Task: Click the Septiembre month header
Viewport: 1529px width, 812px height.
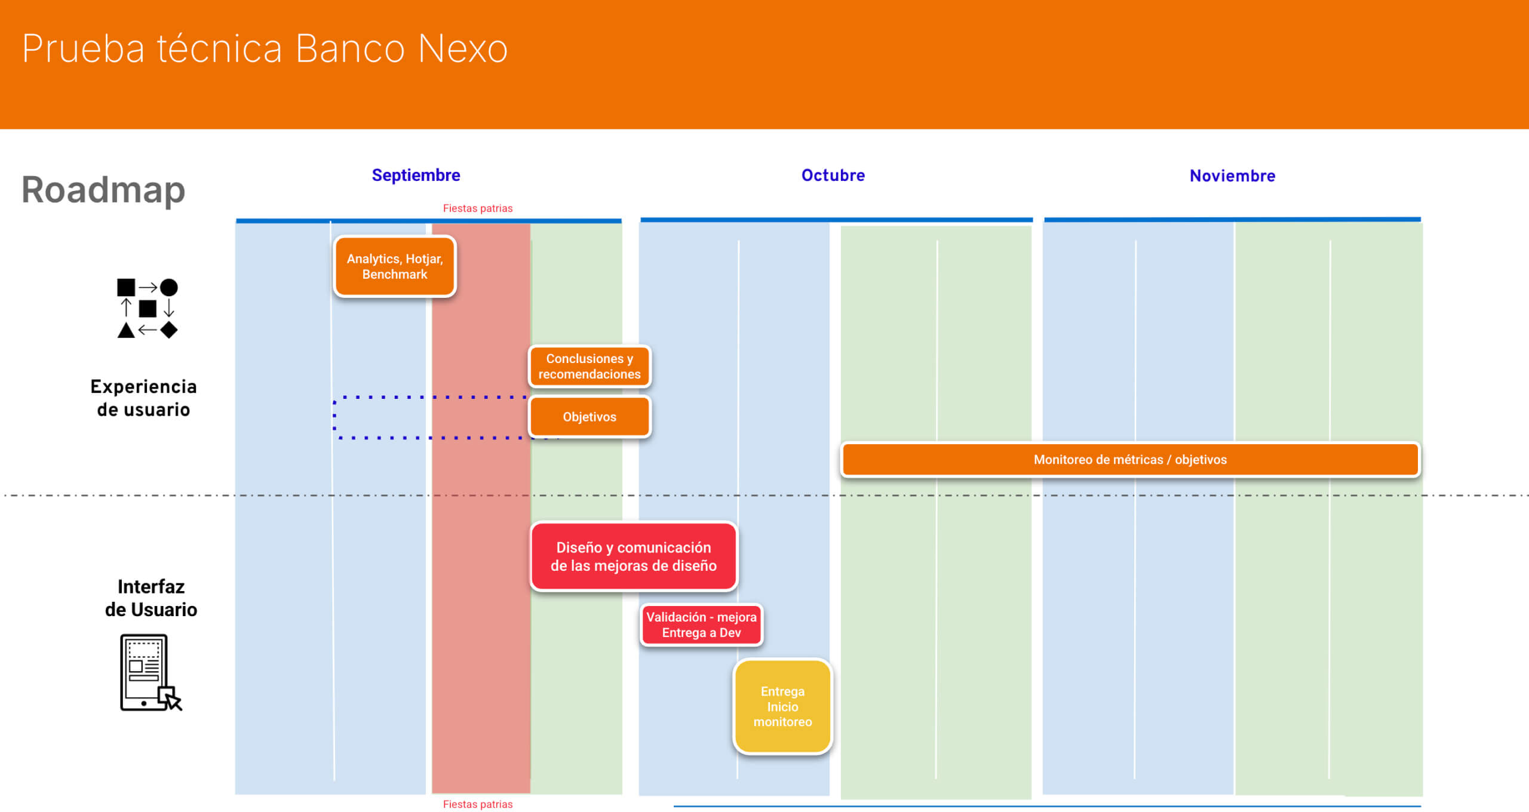Action: [416, 175]
